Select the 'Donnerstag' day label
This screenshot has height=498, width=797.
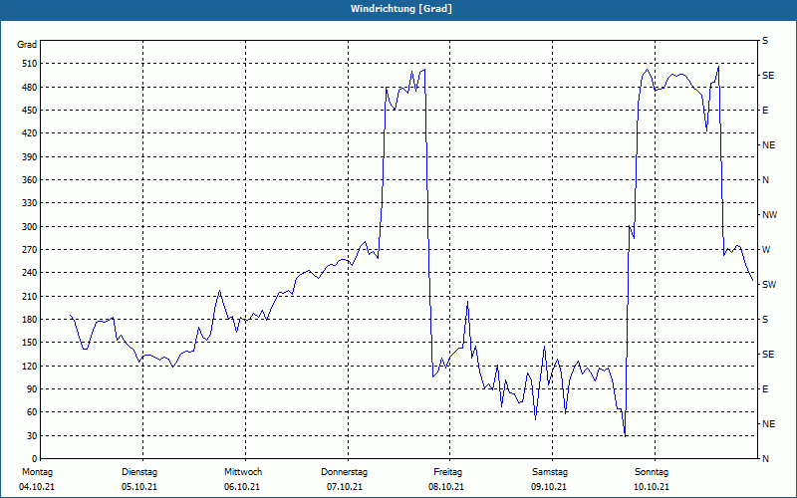click(344, 472)
